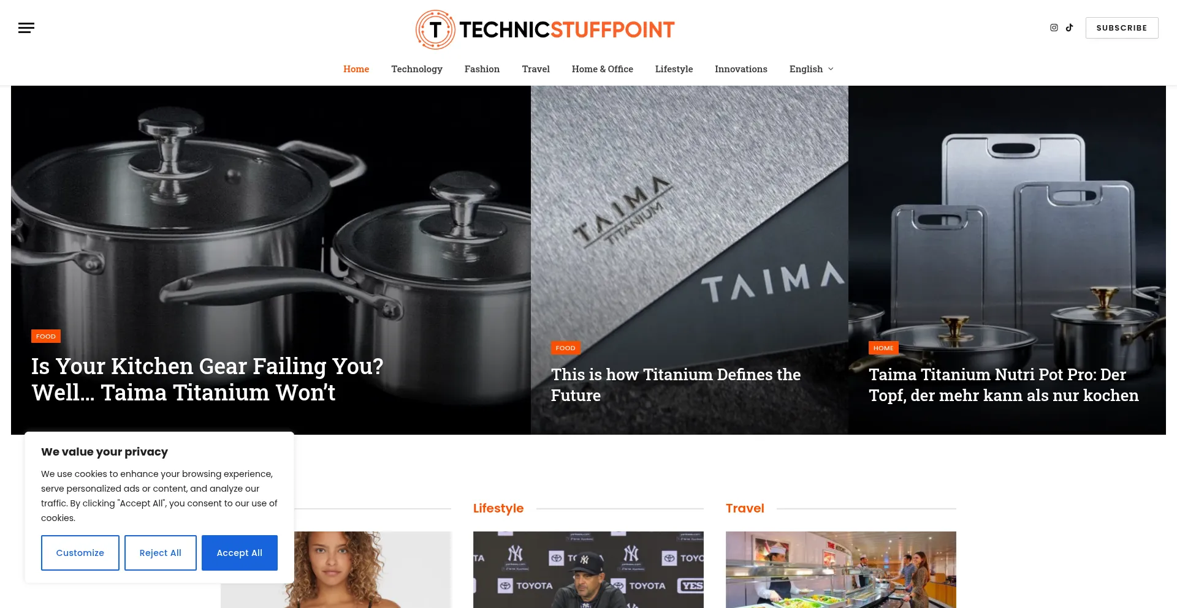The width and height of the screenshot is (1177, 608).
Task: Open the Instagram profile icon
Action: point(1054,28)
